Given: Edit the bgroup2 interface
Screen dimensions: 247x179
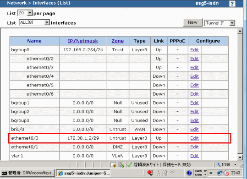Looking at the screenshot, I should point(194,112).
